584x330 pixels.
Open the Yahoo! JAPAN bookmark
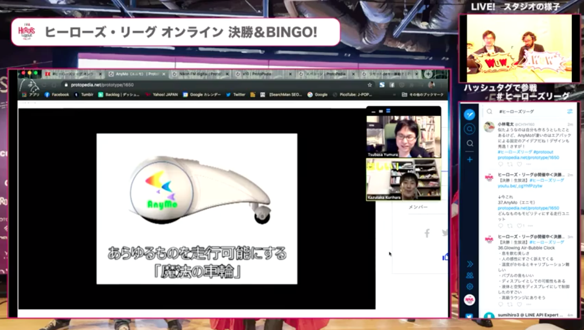coord(162,95)
